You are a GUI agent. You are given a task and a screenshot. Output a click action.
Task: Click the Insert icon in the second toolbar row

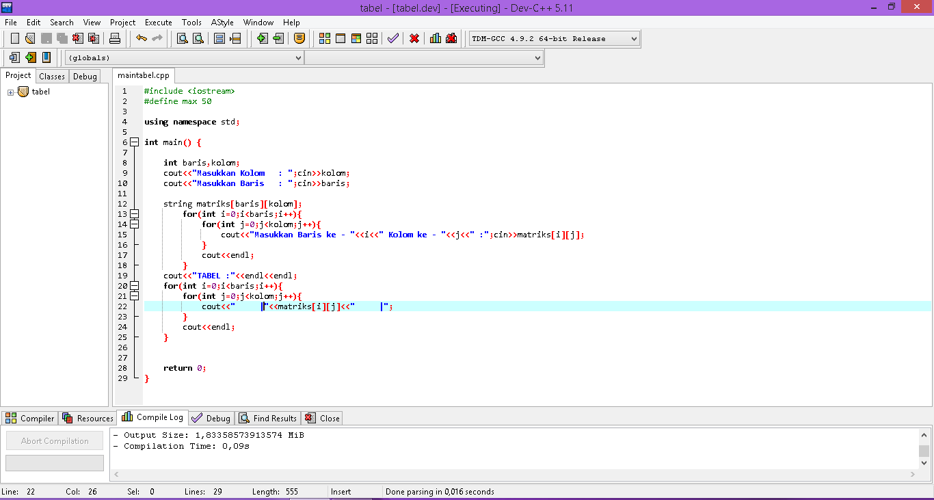pos(14,57)
